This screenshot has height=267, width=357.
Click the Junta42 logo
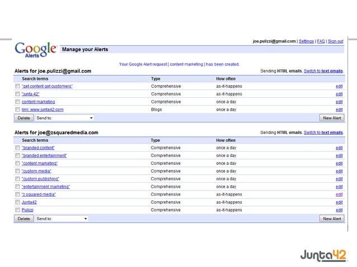click(x=323, y=255)
